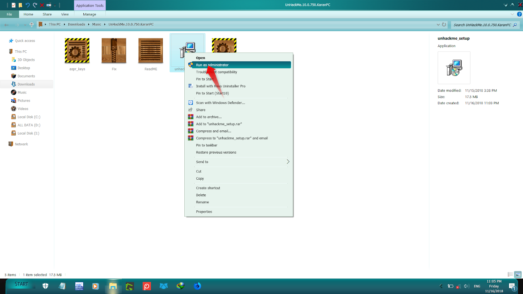Click the Properties checkmark icon in quick access toolbar
This screenshot has width=523, height=294.
click(13, 5)
